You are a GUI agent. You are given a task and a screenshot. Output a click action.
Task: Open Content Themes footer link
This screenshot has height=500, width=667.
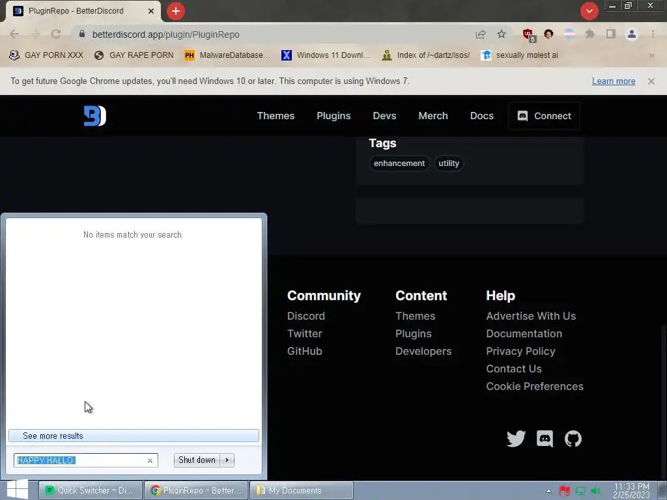pos(415,316)
